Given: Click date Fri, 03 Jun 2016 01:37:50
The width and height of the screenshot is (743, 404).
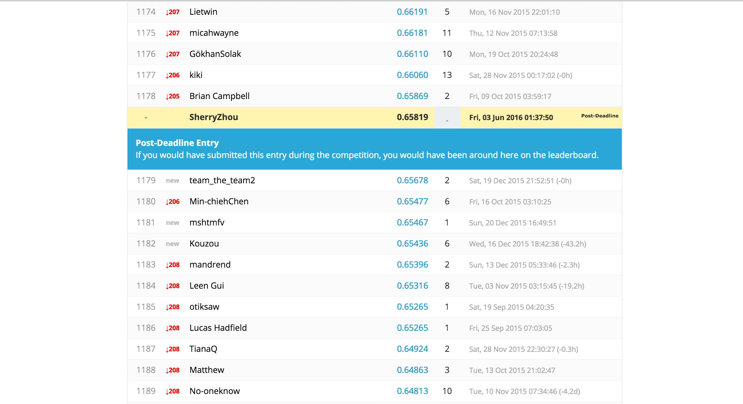Looking at the screenshot, I should point(511,117).
